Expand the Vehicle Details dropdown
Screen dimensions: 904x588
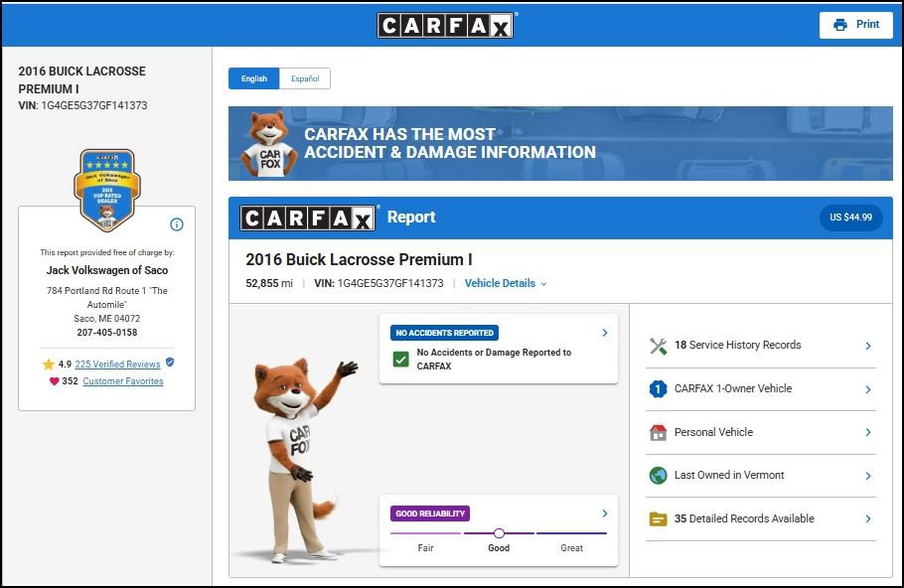pos(506,283)
